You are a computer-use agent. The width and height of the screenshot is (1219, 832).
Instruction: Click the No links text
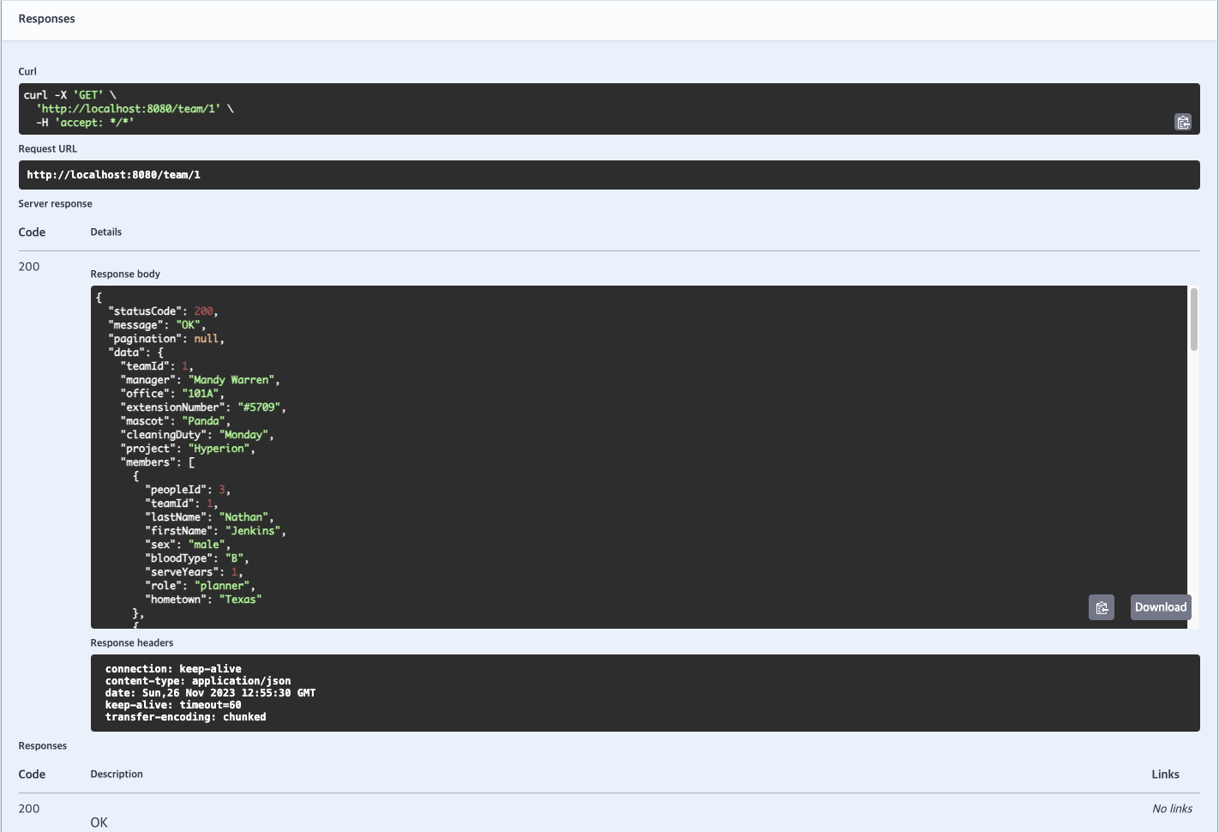[1172, 809]
